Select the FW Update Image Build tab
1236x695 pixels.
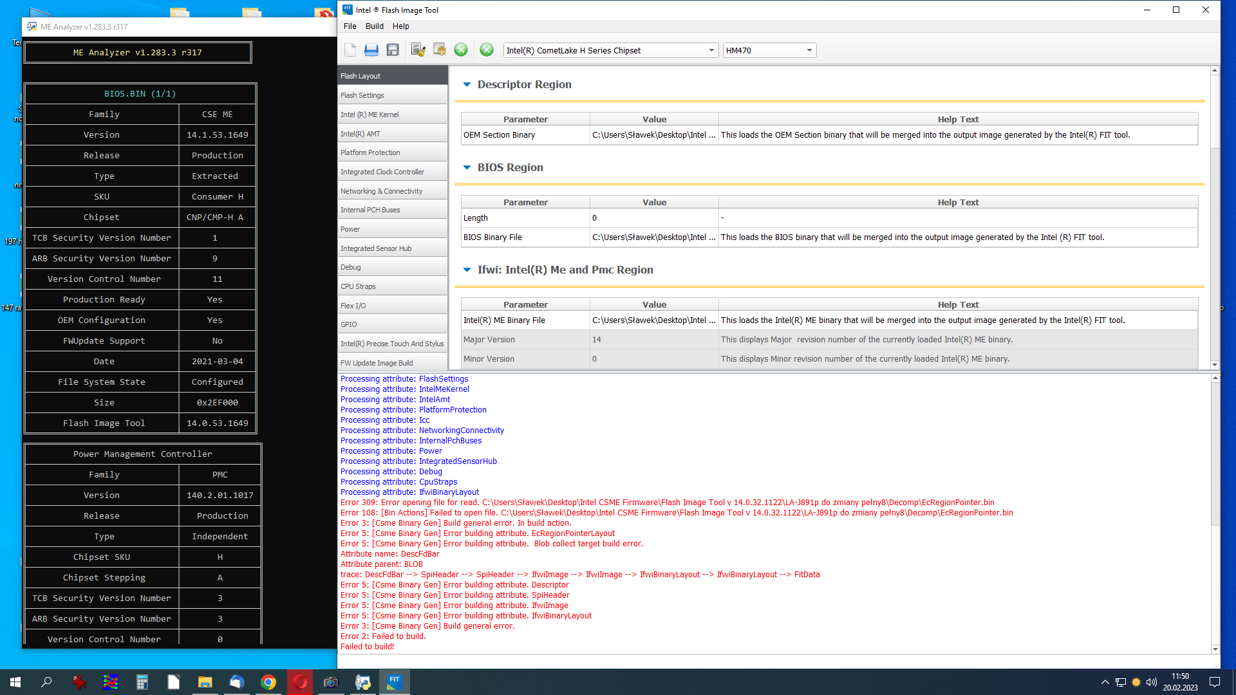393,363
